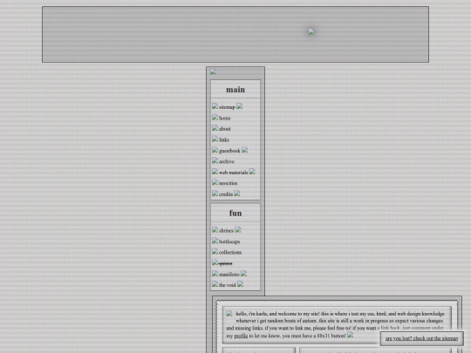Click the icon before collections
Screen dimensions: 471x353
tap(215, 252)
